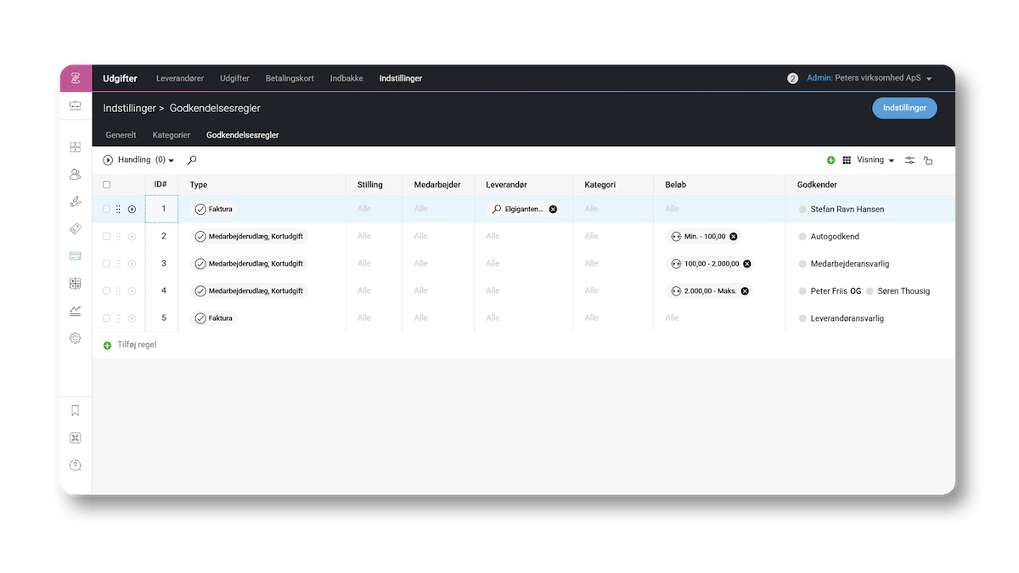Click the padlock icon in table toolbar
This screenshot has width=1019, height=573.
[928, 160]
